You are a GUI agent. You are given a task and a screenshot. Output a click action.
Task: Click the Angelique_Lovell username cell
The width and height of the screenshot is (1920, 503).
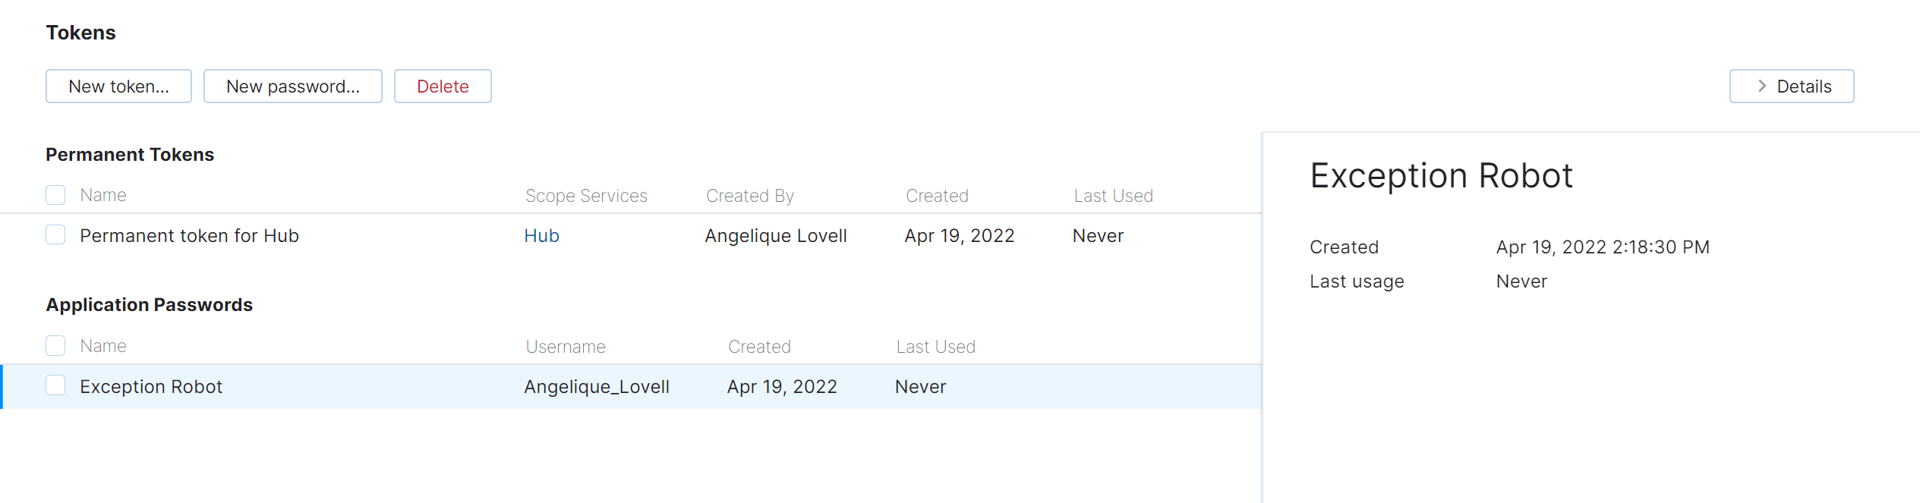coord(597,387)
